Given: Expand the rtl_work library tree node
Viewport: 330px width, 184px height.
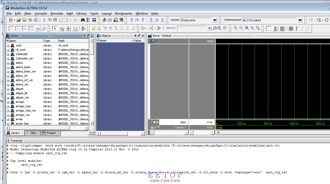Looking at the screenshot, I should (x=8, y=50).
